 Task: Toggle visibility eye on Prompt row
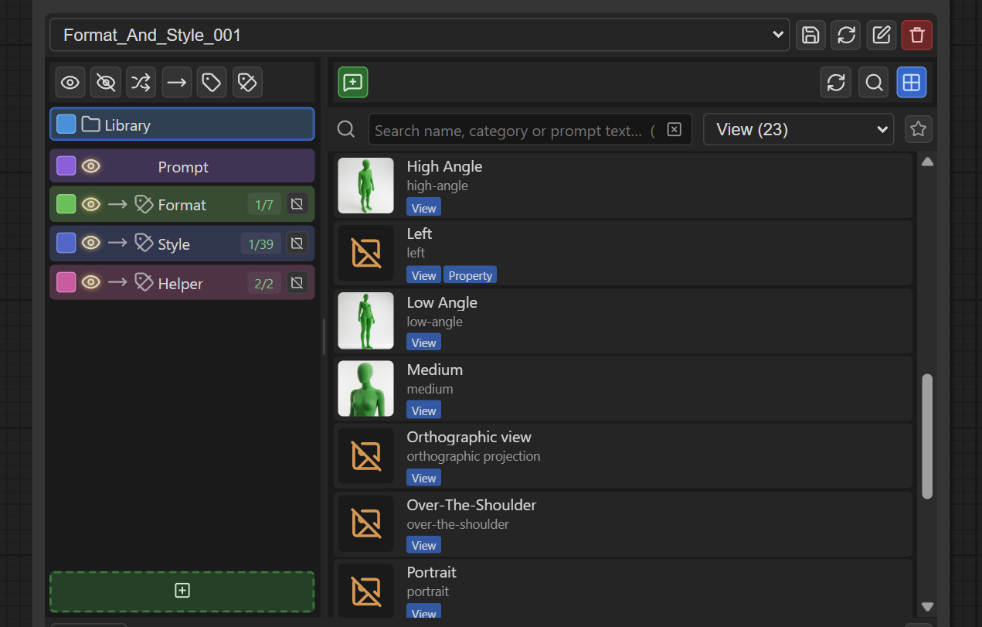[x=91, y=166]
